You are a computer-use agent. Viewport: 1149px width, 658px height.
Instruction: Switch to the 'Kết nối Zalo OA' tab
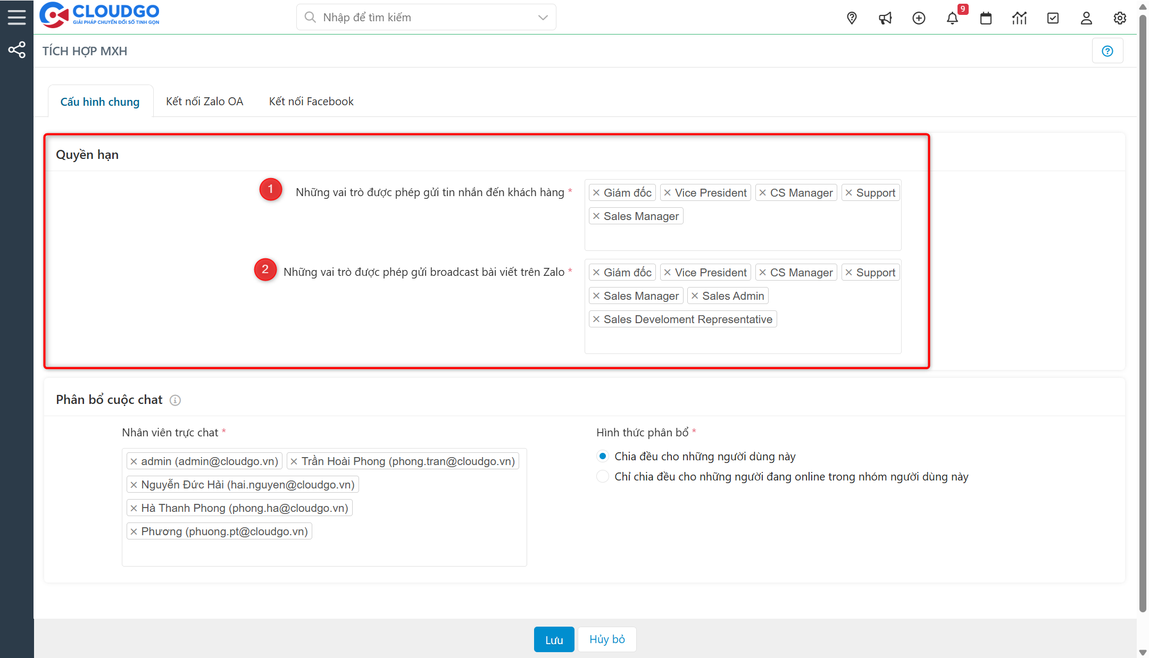pyautogui.click(x=204, y=101)
